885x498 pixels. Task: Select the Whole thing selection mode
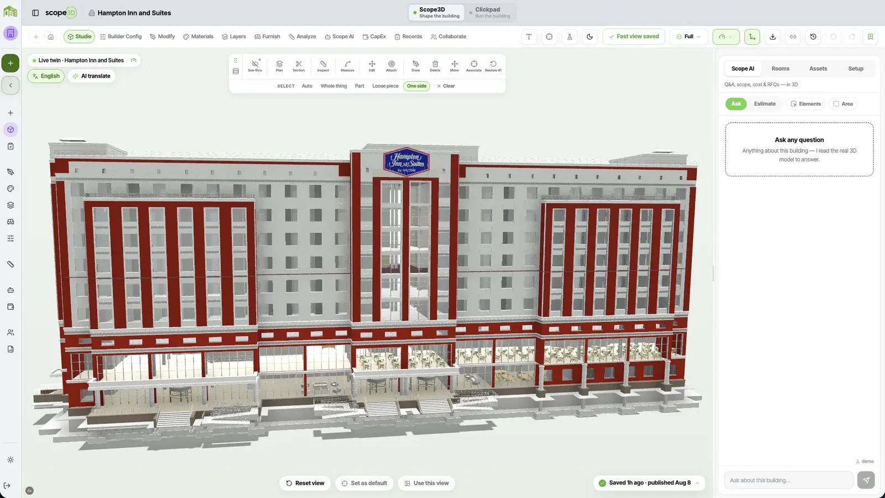click(x=334, y=86)
